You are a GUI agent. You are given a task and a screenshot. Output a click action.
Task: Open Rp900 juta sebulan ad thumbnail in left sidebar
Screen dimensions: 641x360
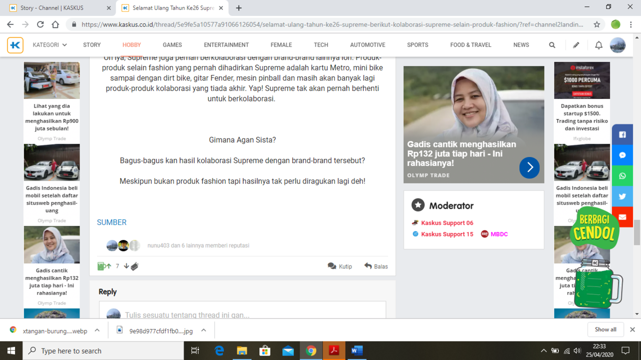point(52,80)
